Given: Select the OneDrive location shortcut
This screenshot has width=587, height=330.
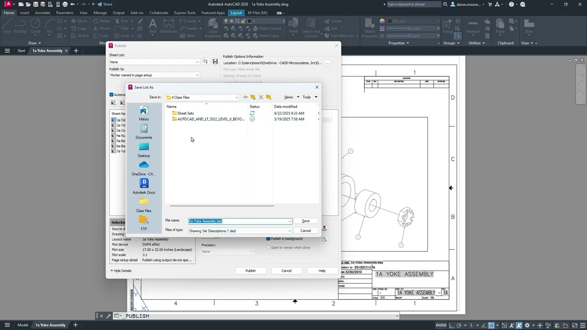Looking at the screenshot, I should tap(144, 168).
